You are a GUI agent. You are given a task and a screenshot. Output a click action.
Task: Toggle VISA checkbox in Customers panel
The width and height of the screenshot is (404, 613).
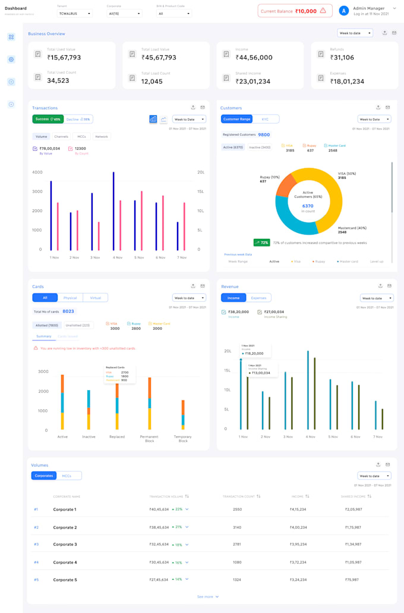click(283, 146)
